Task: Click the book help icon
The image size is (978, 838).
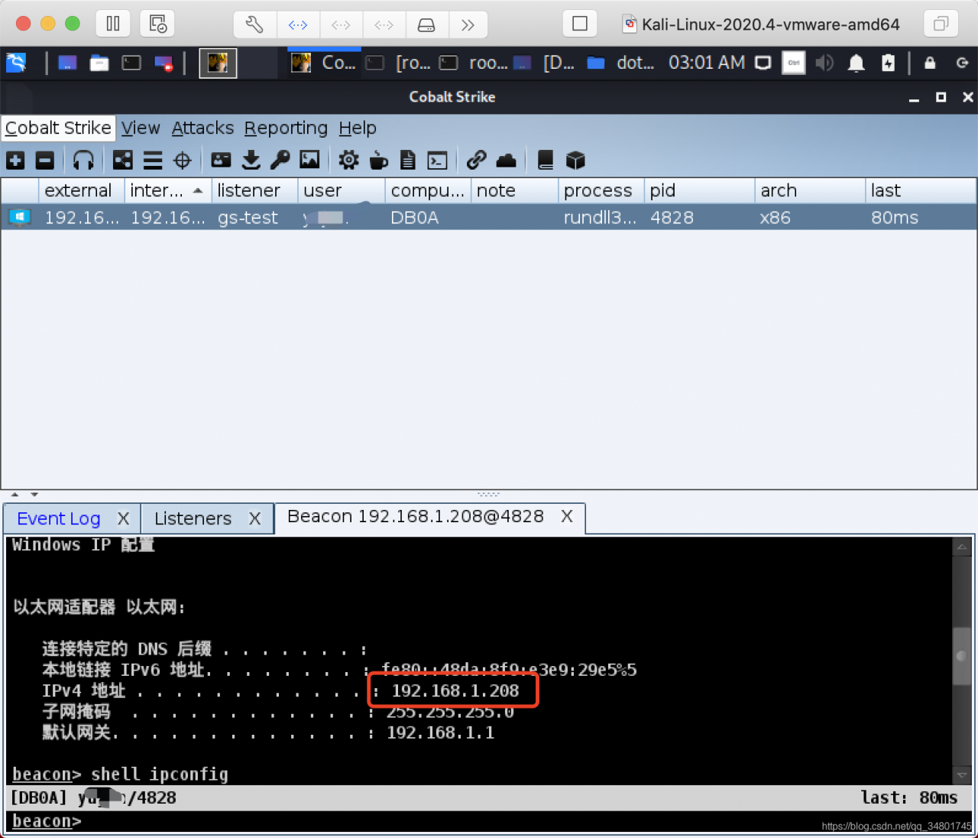Action: (546, 160)
